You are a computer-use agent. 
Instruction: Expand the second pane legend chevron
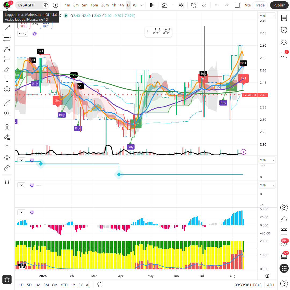coord(21,160)
